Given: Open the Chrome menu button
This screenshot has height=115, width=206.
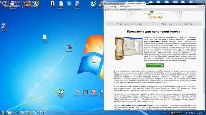Looking at the screenshot, I should [x=203, y=6].
